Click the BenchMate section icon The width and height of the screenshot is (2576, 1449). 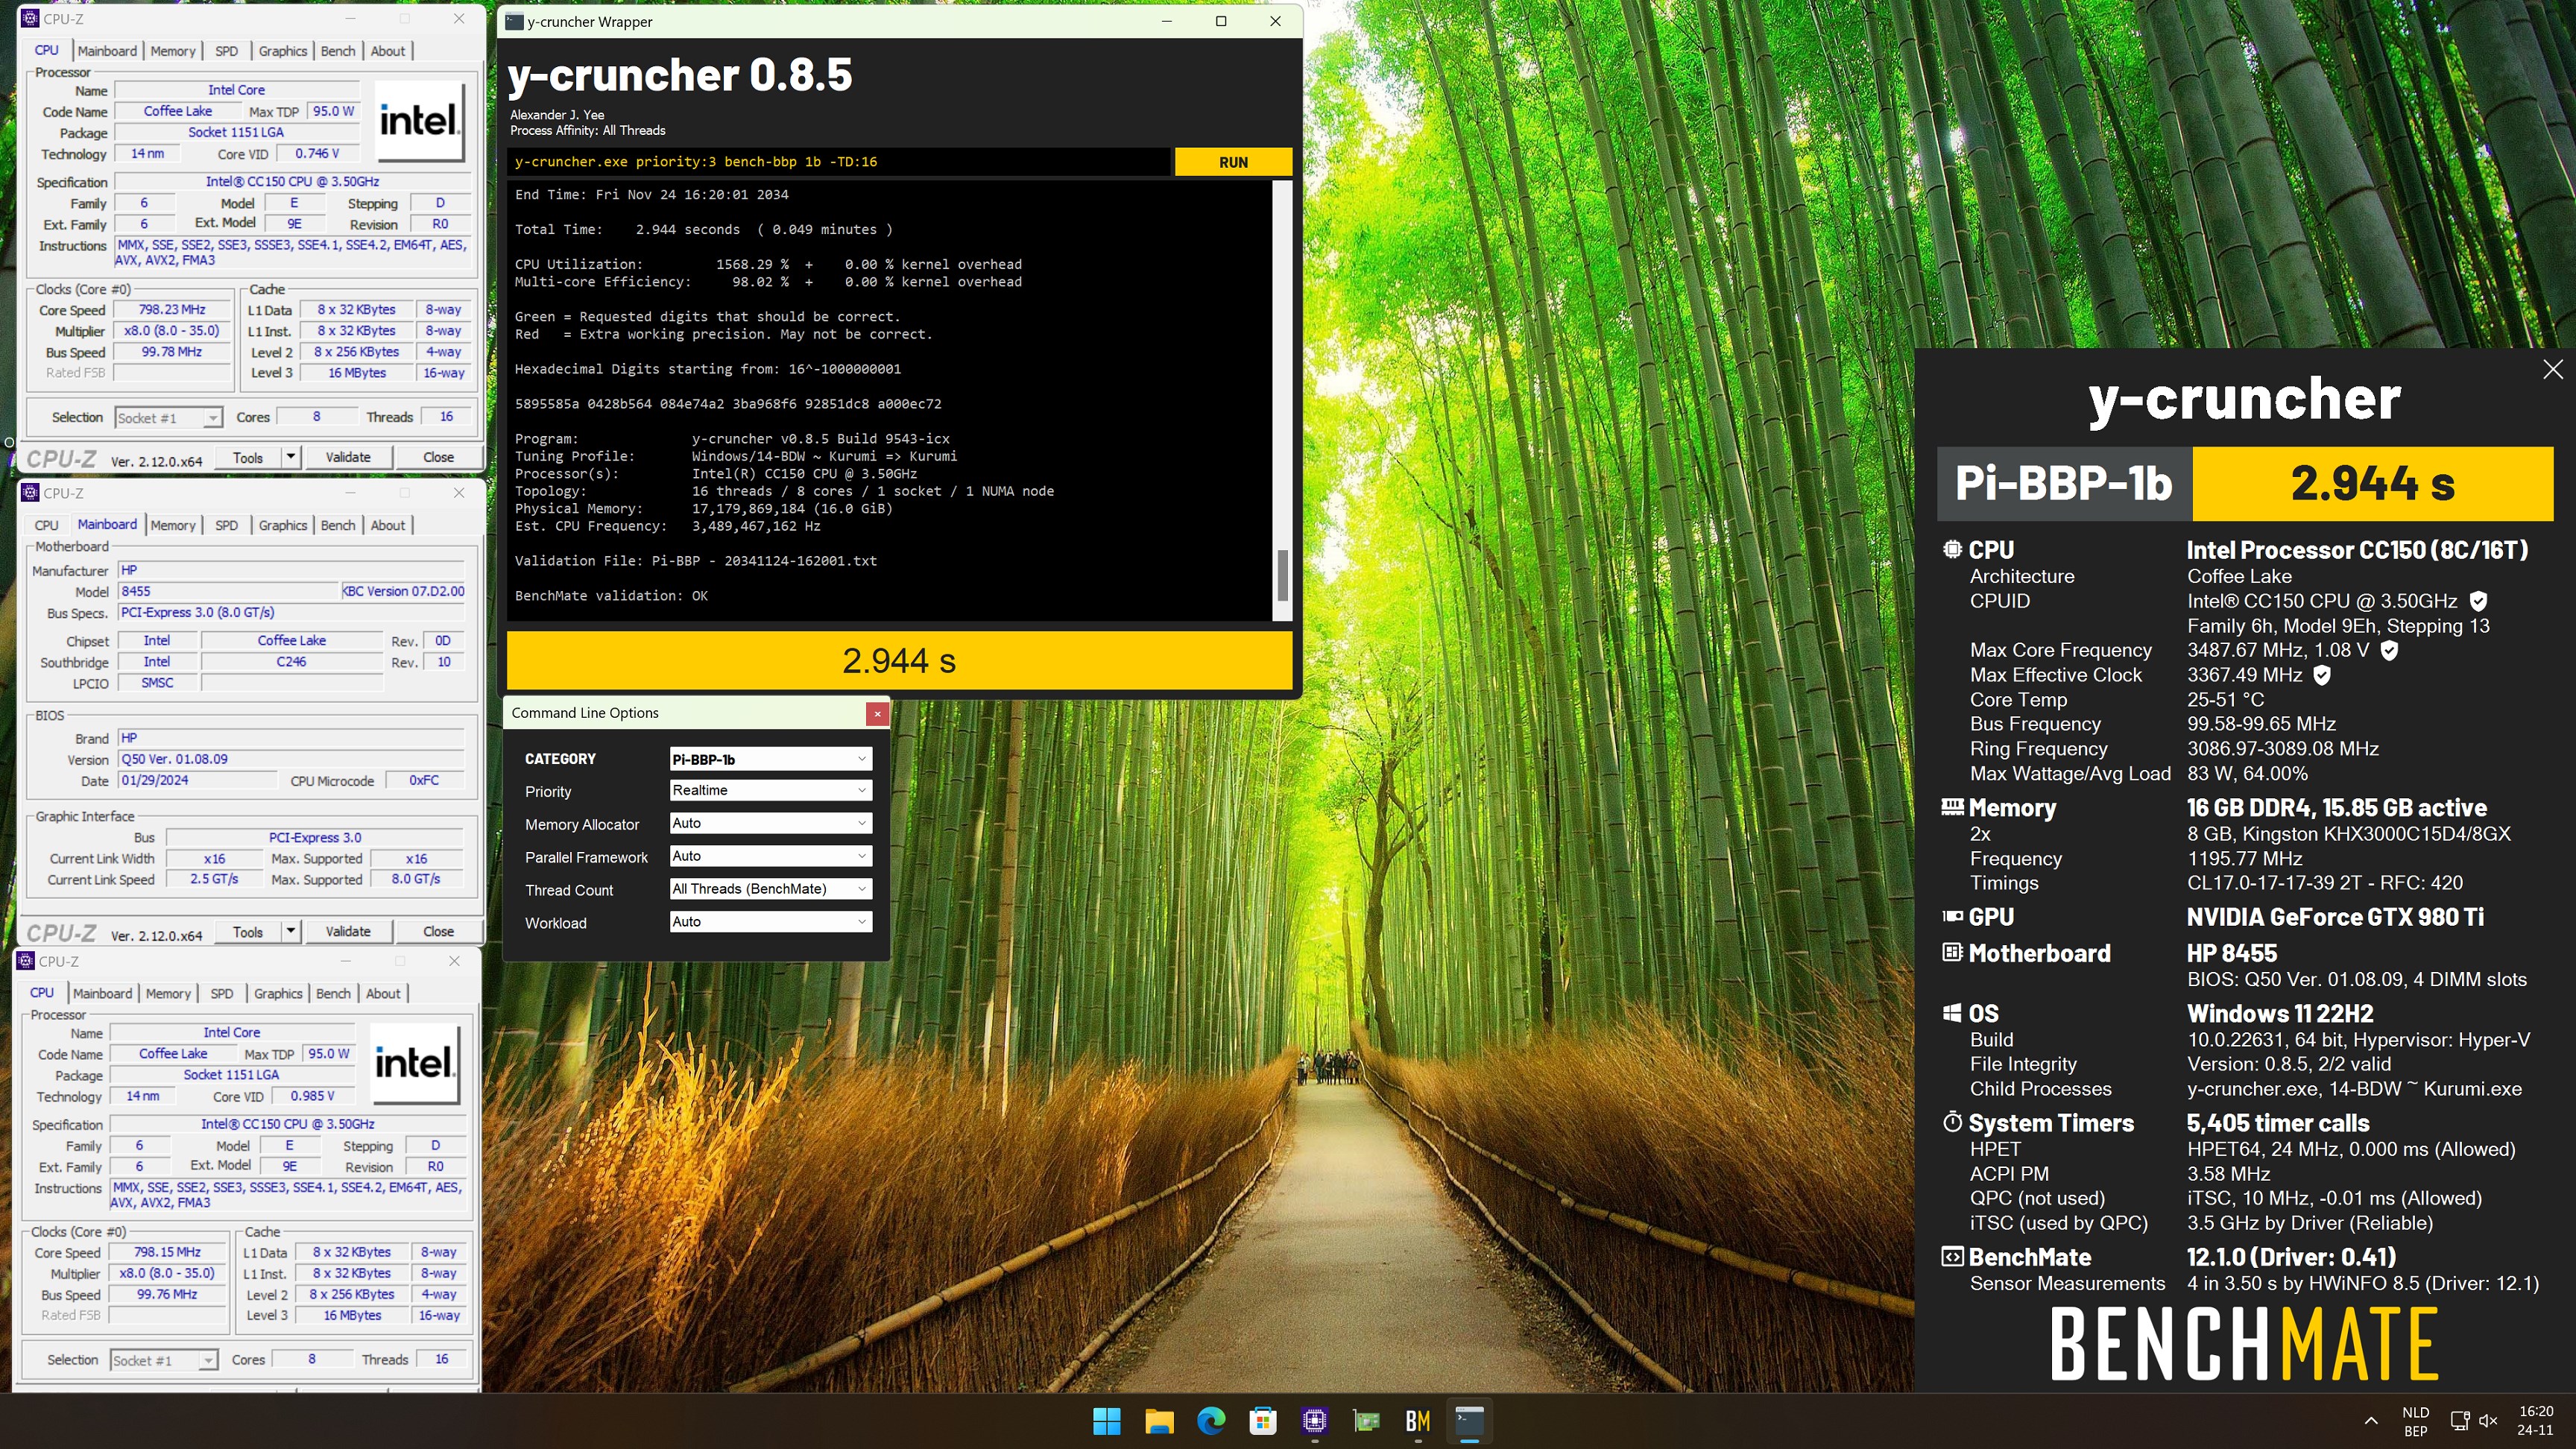click(1952, 1256)
